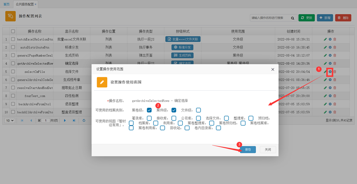Click gear icon for generalArchivalCodeSe row

(x=330, y=80)
